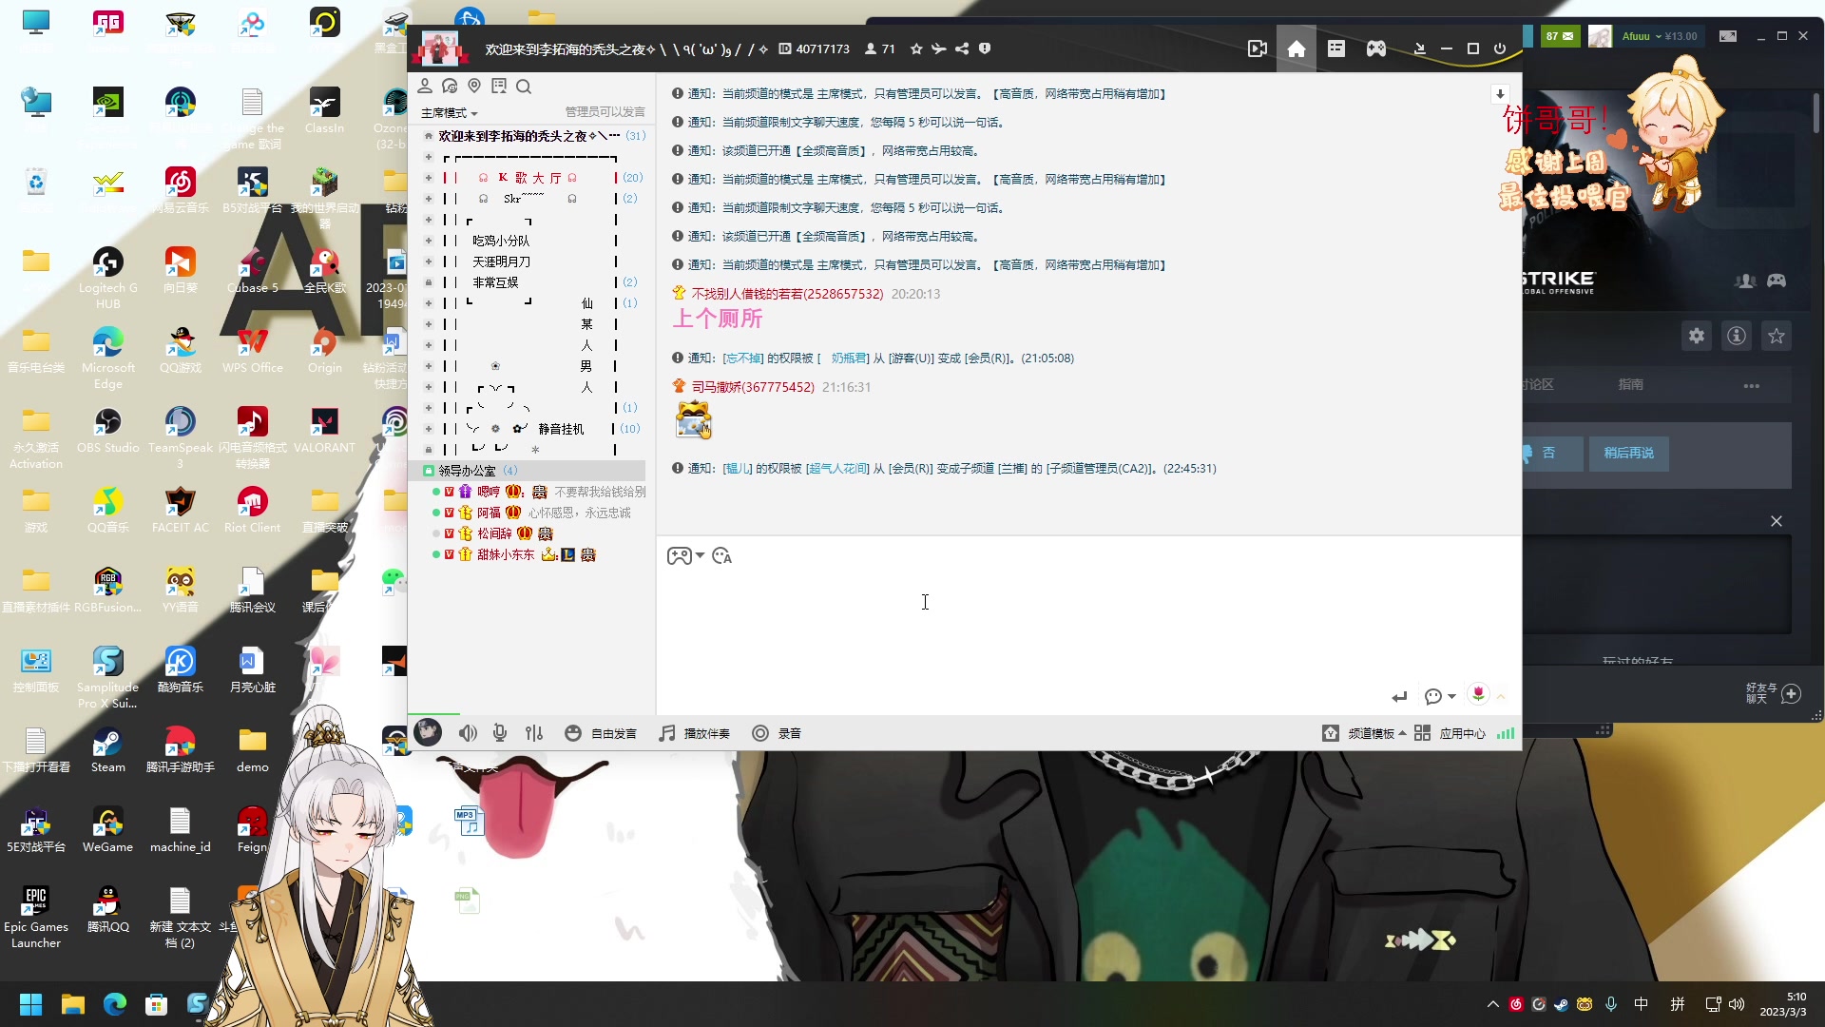Open the application center grid icon
Image resolution: width=1825 pixels, height=1027 pixels.
[x=1422, y=733]
